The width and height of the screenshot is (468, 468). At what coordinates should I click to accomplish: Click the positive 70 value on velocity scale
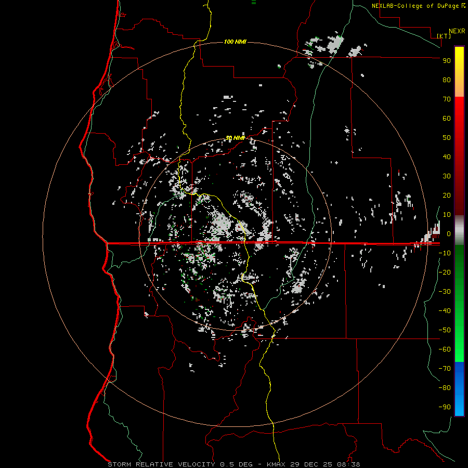tap(447, 99)
